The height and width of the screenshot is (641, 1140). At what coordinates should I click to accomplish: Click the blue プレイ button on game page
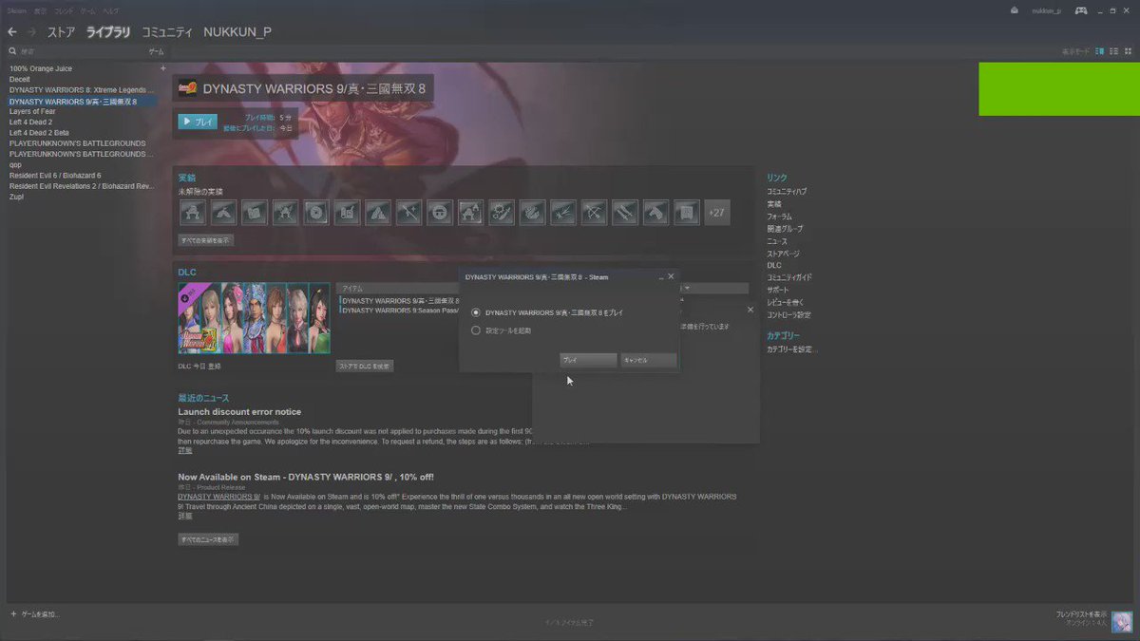pos(198,122)
